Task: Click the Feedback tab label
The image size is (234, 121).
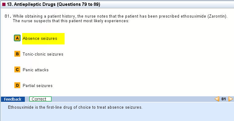Action: tap(13, 99)
